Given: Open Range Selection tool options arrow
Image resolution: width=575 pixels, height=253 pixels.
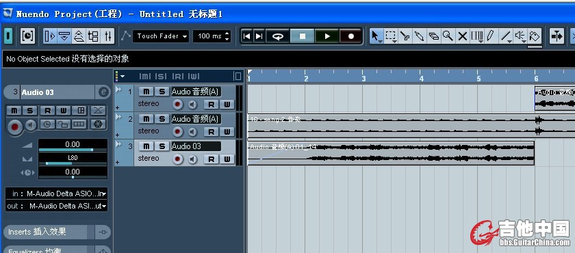Looking at the screenshot, I should [395, 42].
